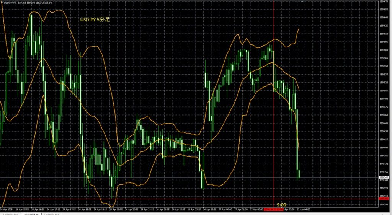Click time axis label '27 Apr 02:00'
Image resolution: width=392 pixels, height=215 pixels.
[x=257, y=210]
